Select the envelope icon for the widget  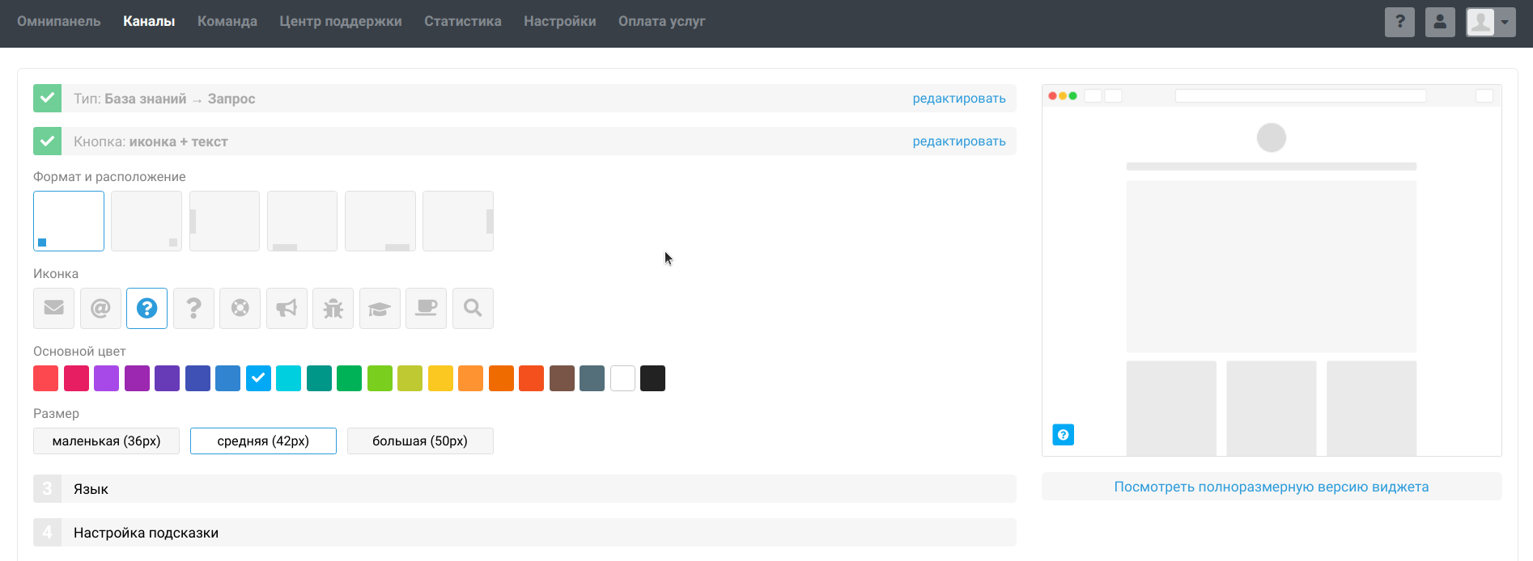click(53, 308)
